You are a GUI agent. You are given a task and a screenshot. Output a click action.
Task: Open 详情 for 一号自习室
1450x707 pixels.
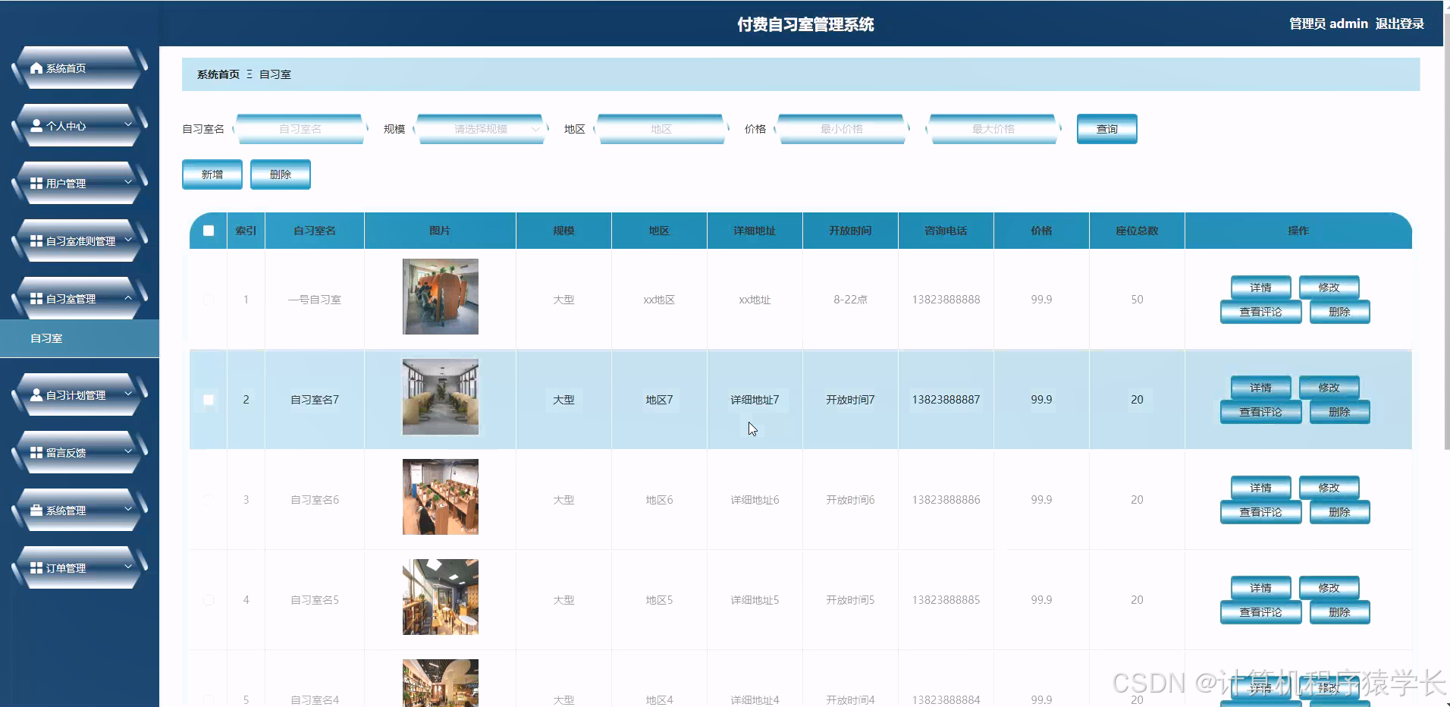tap(1260, 288)
